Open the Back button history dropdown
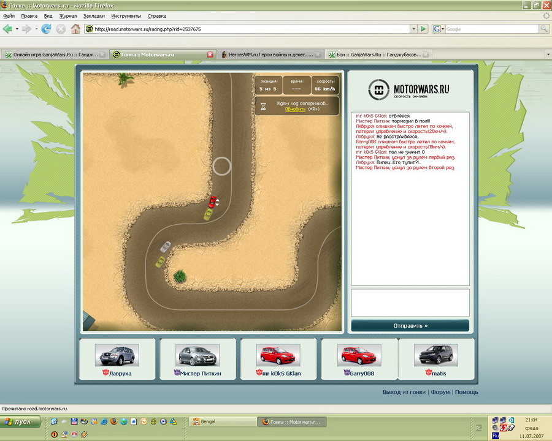This screenshot has width=552, height=441. tap(17, 29)
